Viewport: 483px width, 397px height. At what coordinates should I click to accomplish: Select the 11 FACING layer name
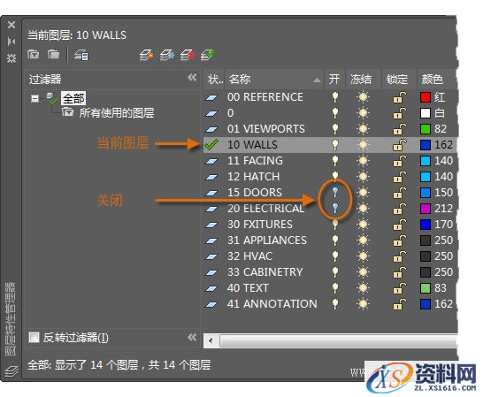pyautogui.click(x=255, y=161)
